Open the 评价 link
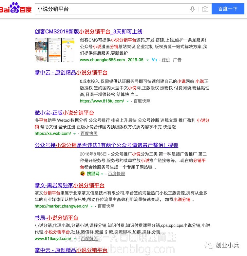247x256 pixels. [x=166, y=60]
